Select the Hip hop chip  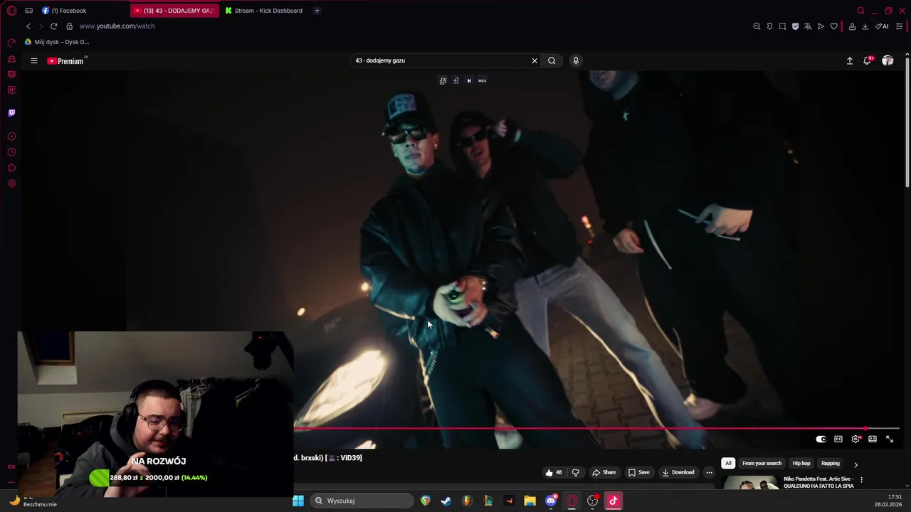(x=801, y=464)
